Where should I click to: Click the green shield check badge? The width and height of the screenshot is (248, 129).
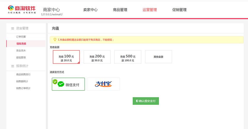(x=55, y=82)
